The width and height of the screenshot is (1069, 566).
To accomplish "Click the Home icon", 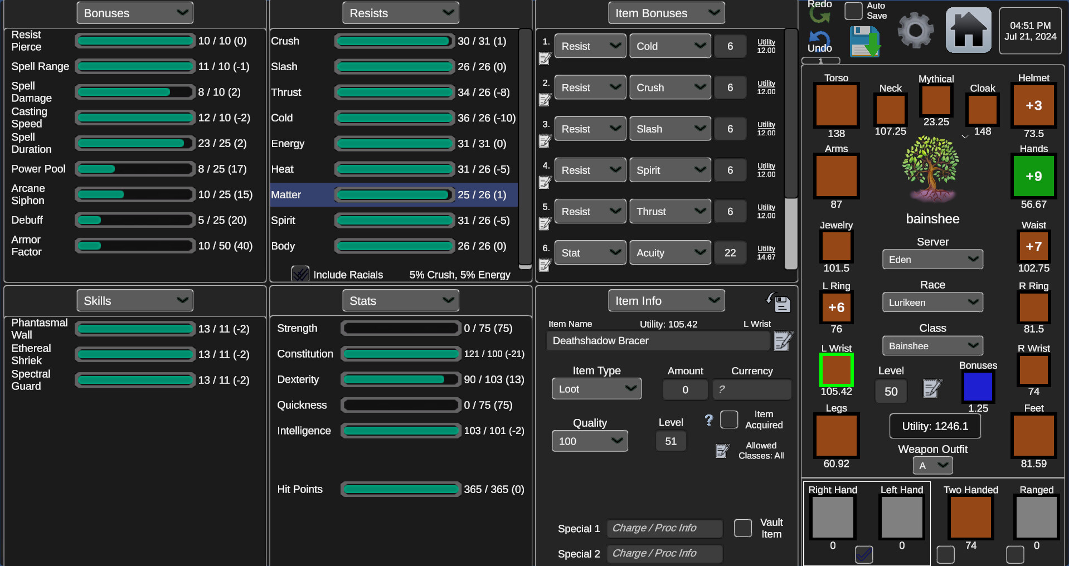I will coord(968,29).
